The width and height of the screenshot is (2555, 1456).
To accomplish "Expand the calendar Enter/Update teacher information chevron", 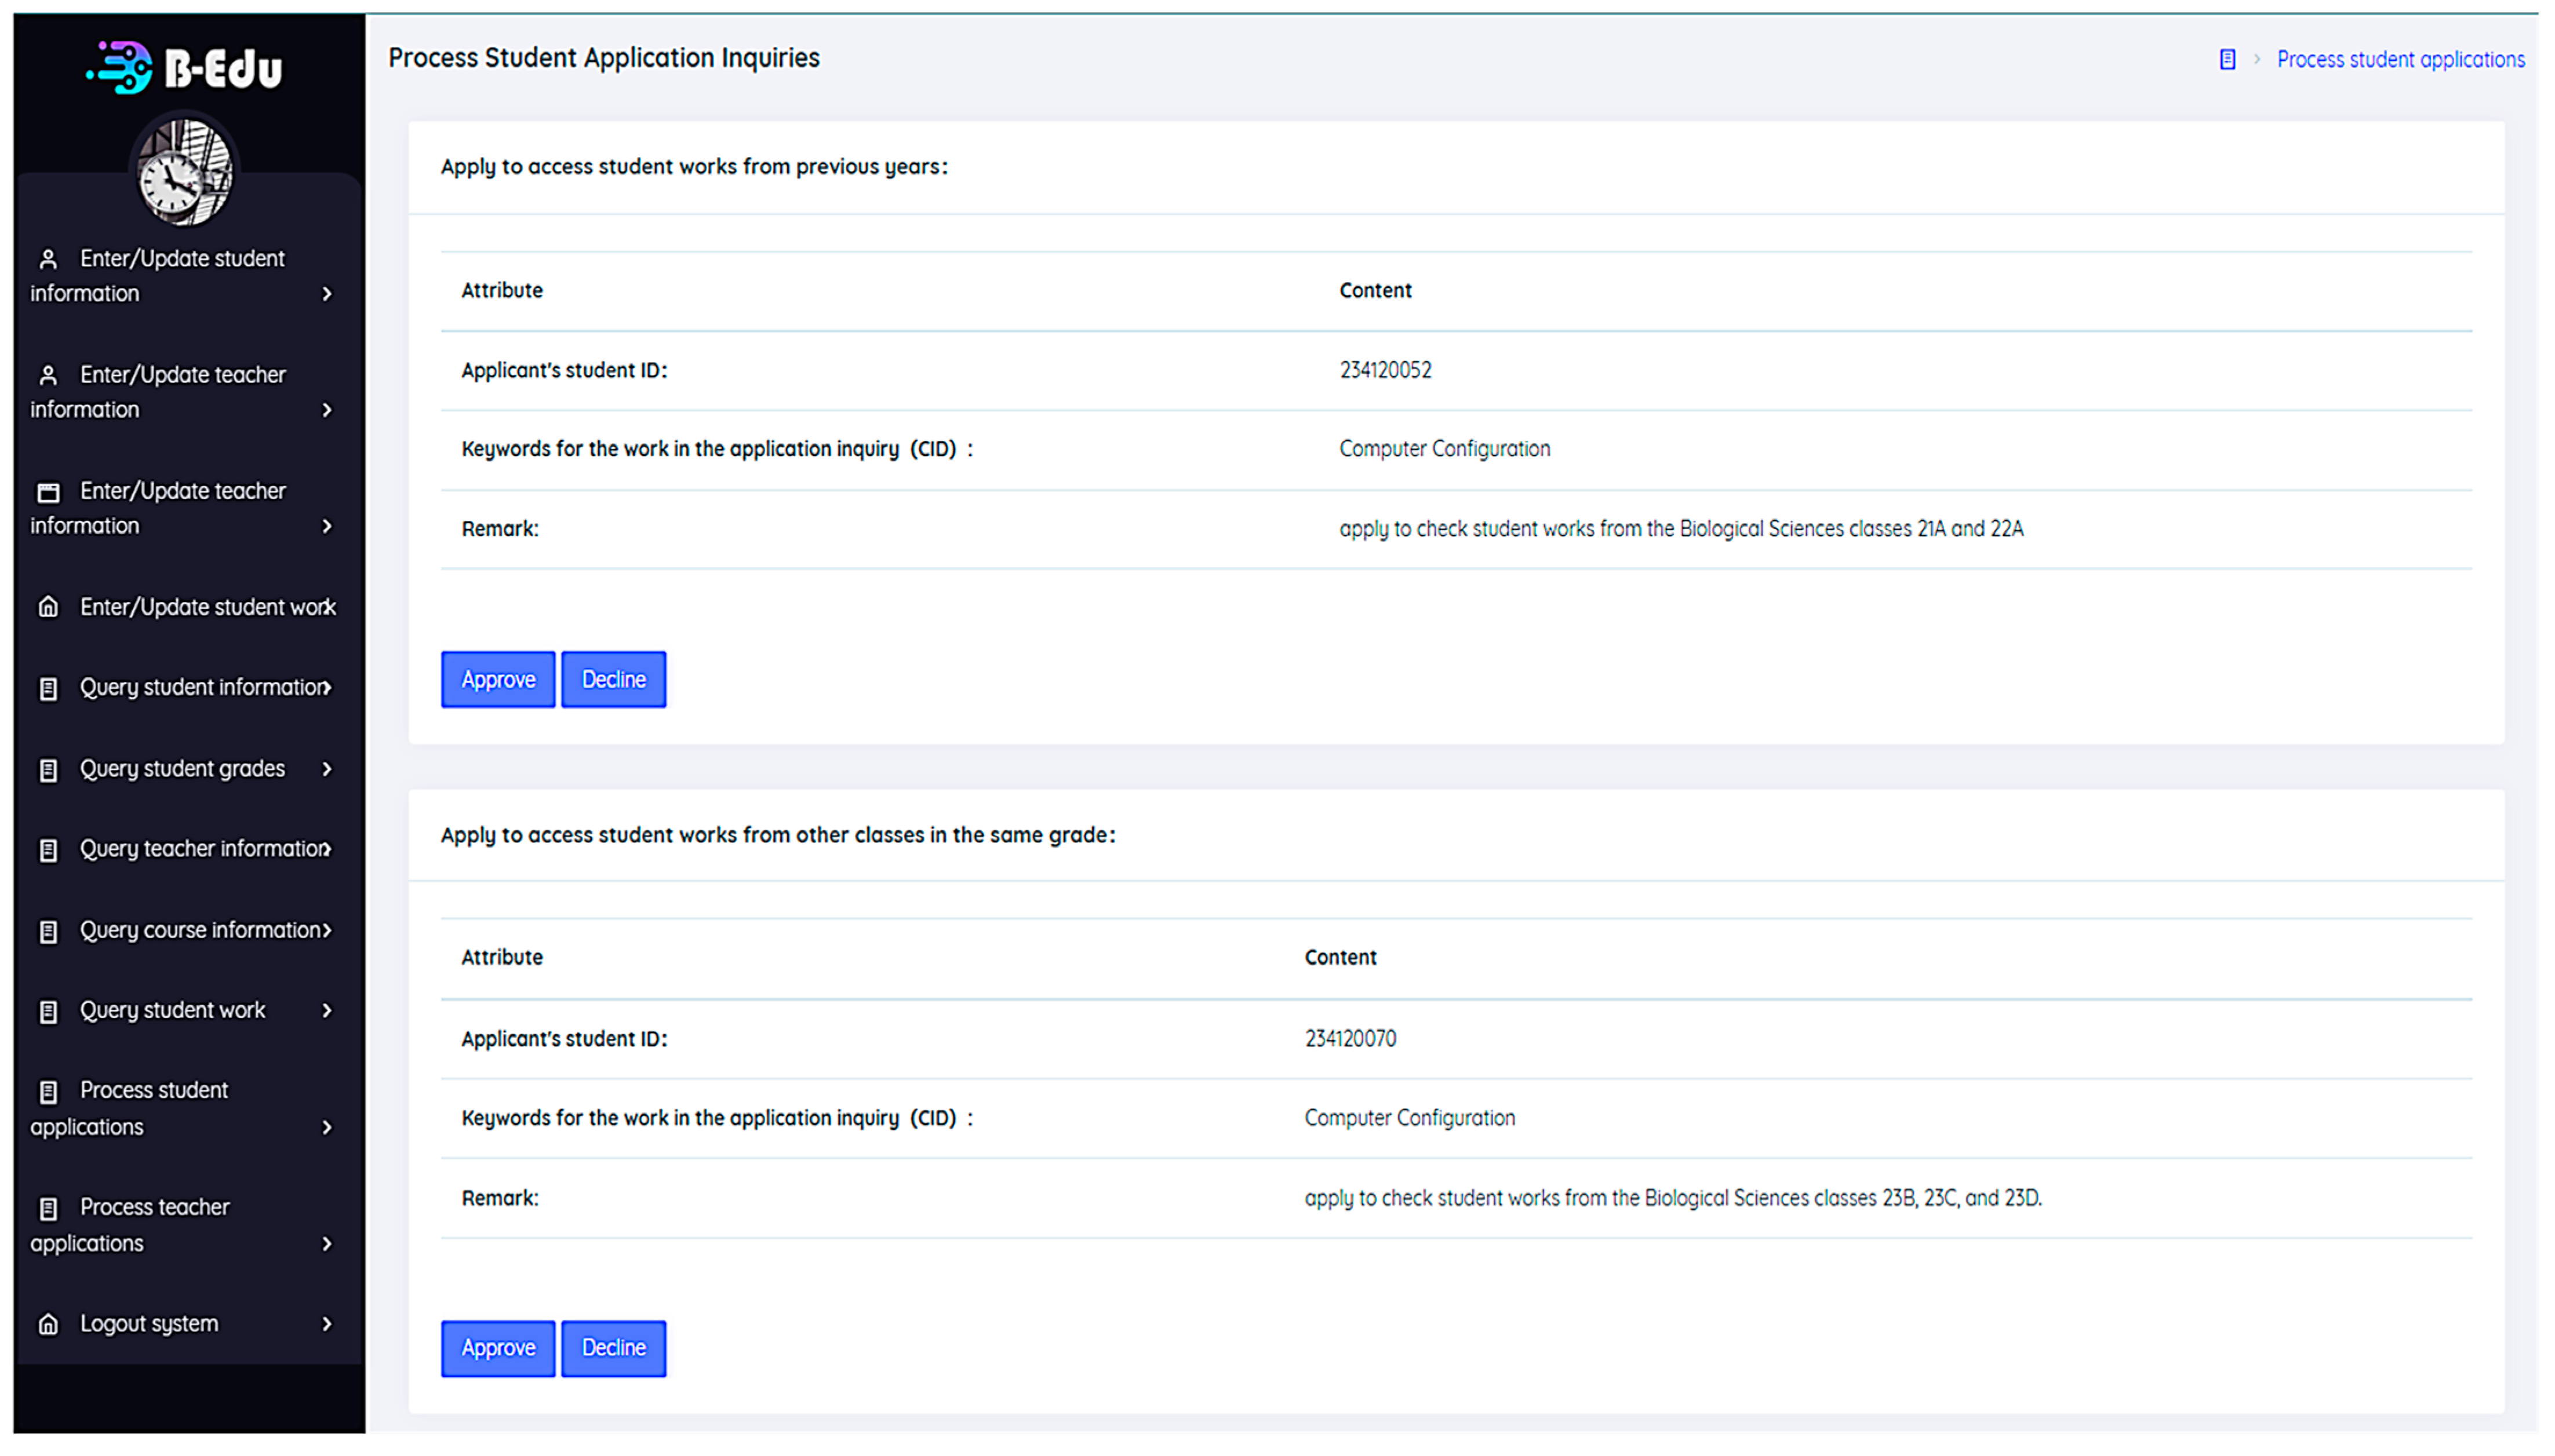I will [x=327, y=526].
